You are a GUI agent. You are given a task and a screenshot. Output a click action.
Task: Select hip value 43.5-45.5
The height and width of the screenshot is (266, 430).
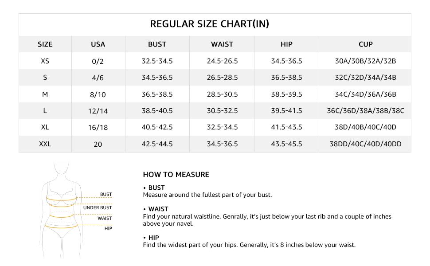(286, 144)
